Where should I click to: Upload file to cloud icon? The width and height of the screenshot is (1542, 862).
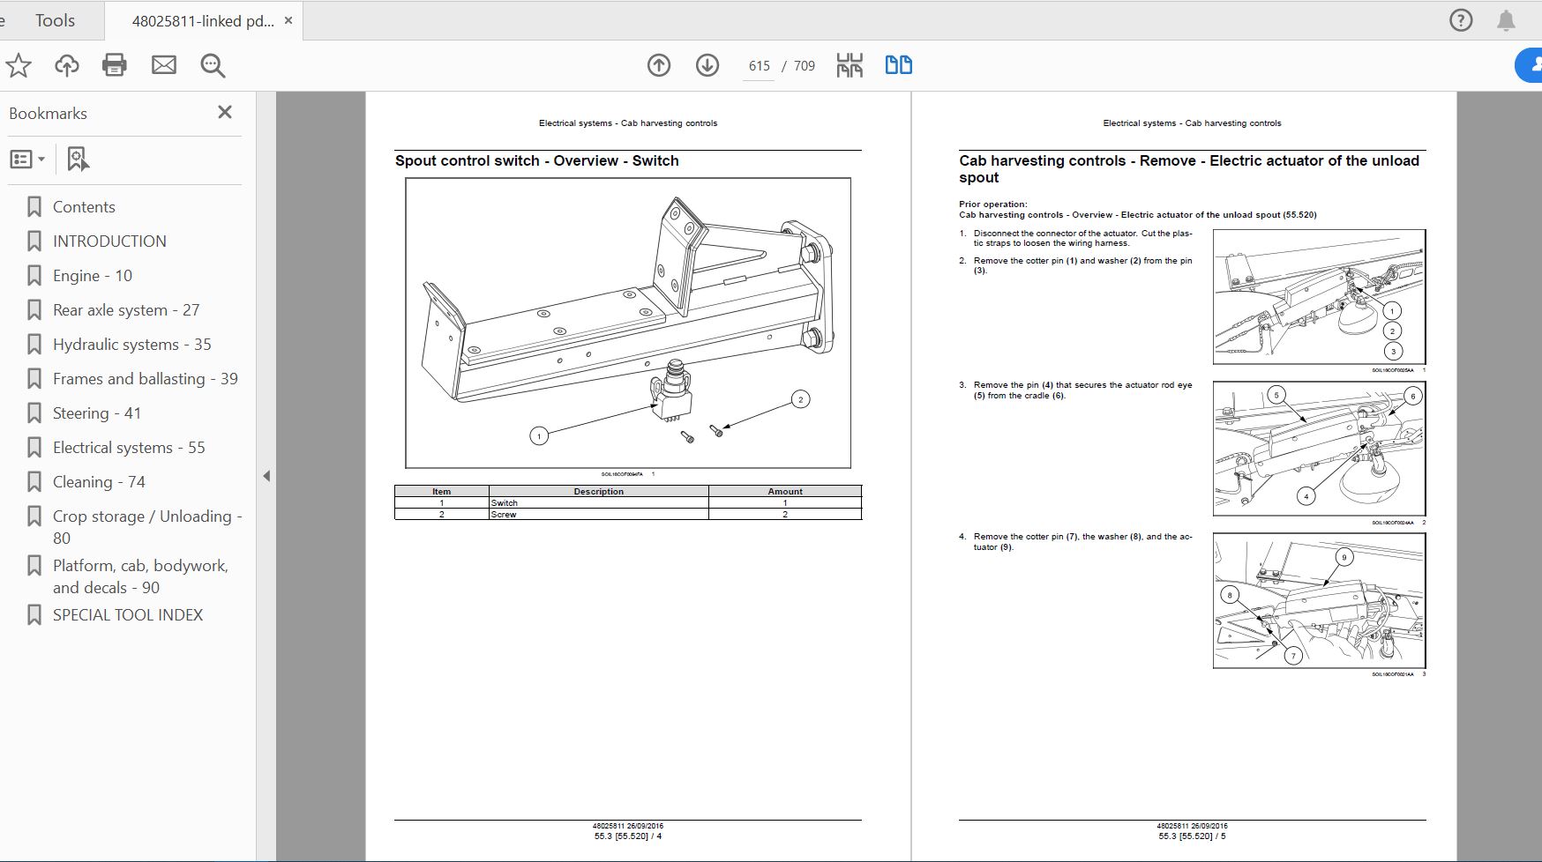(67, 65)
